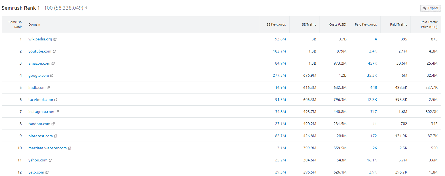This screenshot has width=445, height=176.
Task: Open the instagram.com domain link
Action: 41,112
